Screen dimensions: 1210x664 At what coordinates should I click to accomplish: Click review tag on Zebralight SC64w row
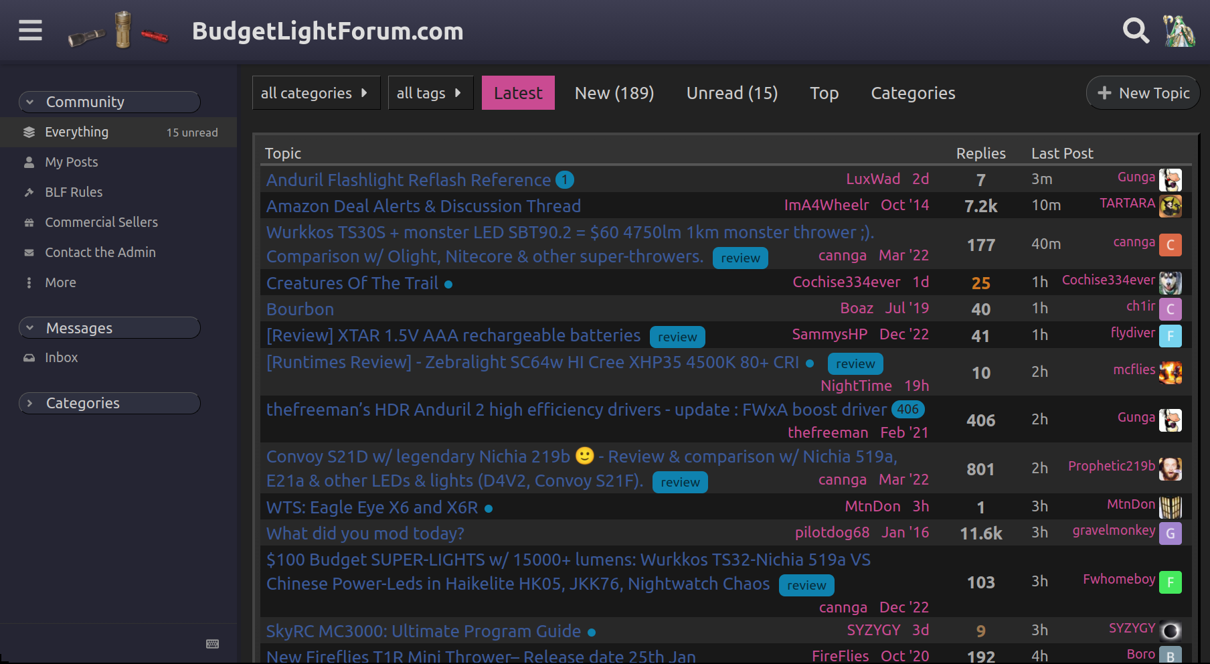(x=855, y=363)
